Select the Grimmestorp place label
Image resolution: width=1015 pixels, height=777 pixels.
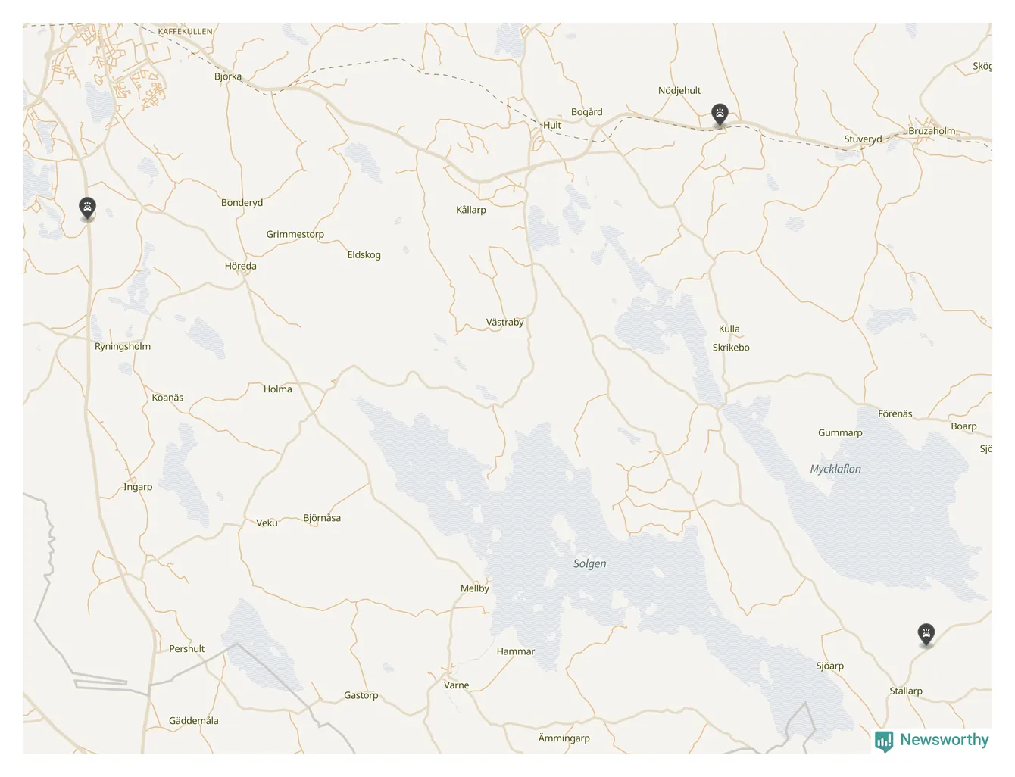[295, 235]
